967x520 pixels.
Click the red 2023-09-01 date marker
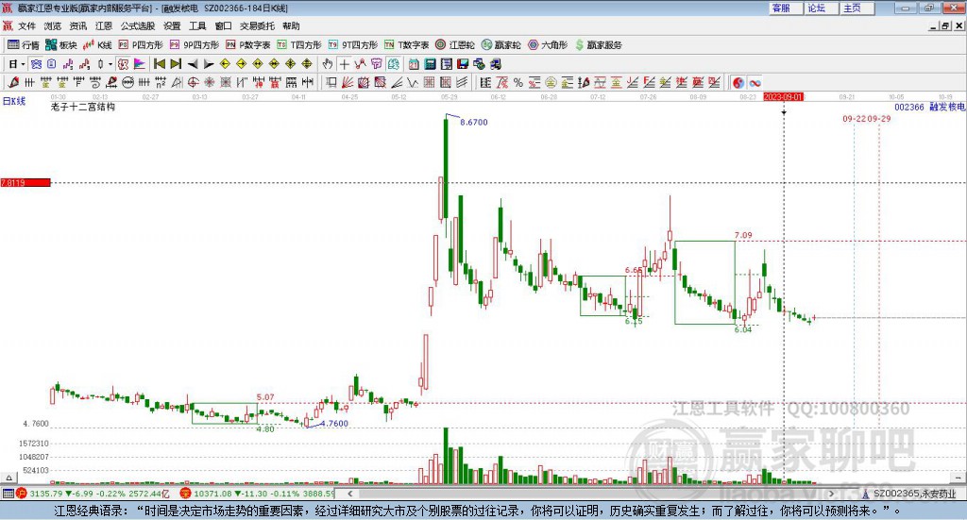(783, 96)
